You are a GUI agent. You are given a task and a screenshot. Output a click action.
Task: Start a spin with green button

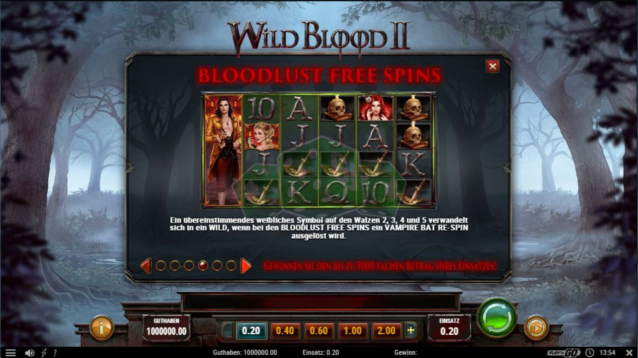click(x=496, y=318)
